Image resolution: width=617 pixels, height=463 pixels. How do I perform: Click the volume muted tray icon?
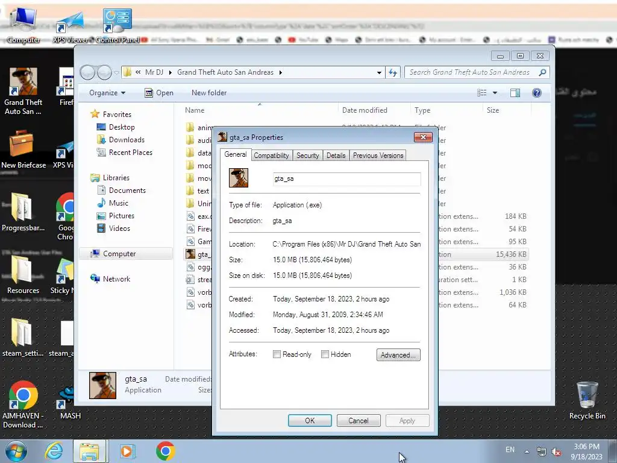pyautogui.click(x=556, y=452)
